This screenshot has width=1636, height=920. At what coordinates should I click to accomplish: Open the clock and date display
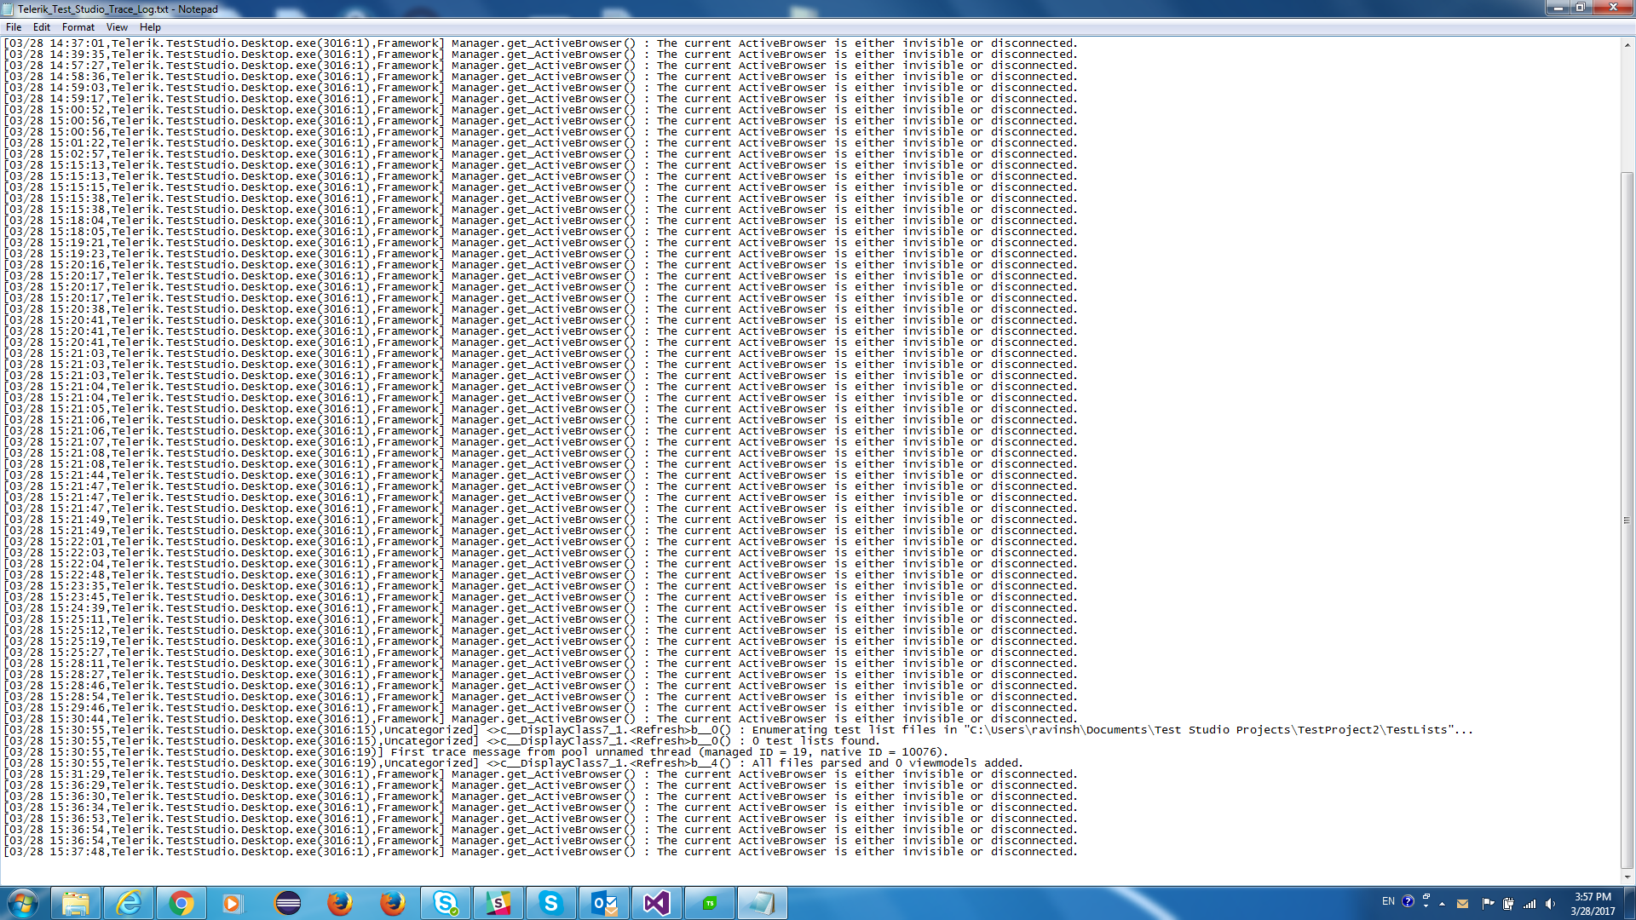1593,904
